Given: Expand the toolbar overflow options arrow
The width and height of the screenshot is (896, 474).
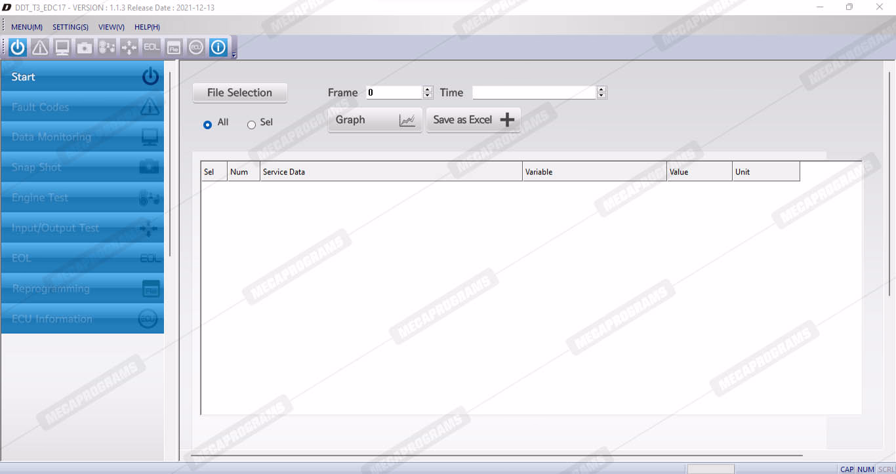Looking at the screenshot, I should [234, 55].
